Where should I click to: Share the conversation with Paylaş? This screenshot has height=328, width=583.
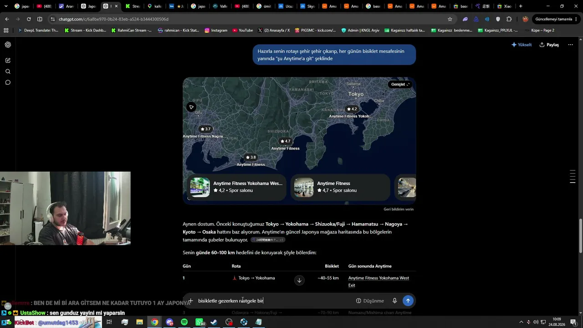click(549, 45)
